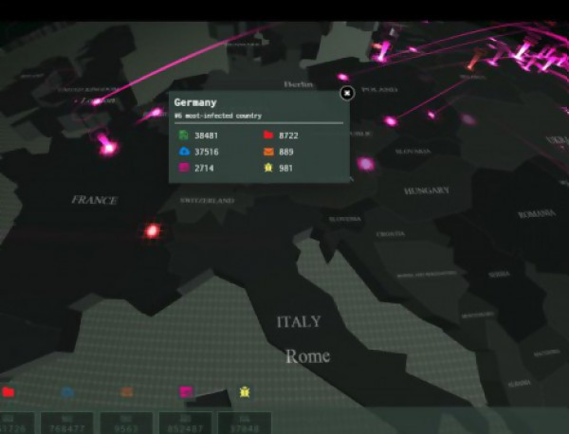Click the value 2714 in Germany popup
569x434 pixels.
pos(204,169)
